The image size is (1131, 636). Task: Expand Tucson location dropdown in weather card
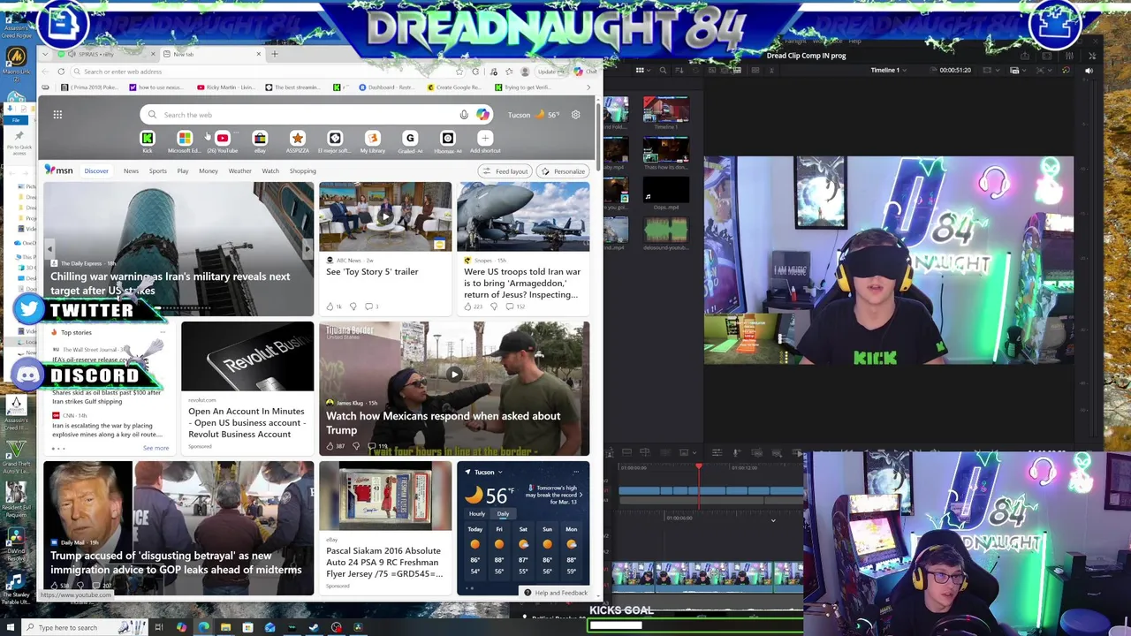click(x=499, y=473)
